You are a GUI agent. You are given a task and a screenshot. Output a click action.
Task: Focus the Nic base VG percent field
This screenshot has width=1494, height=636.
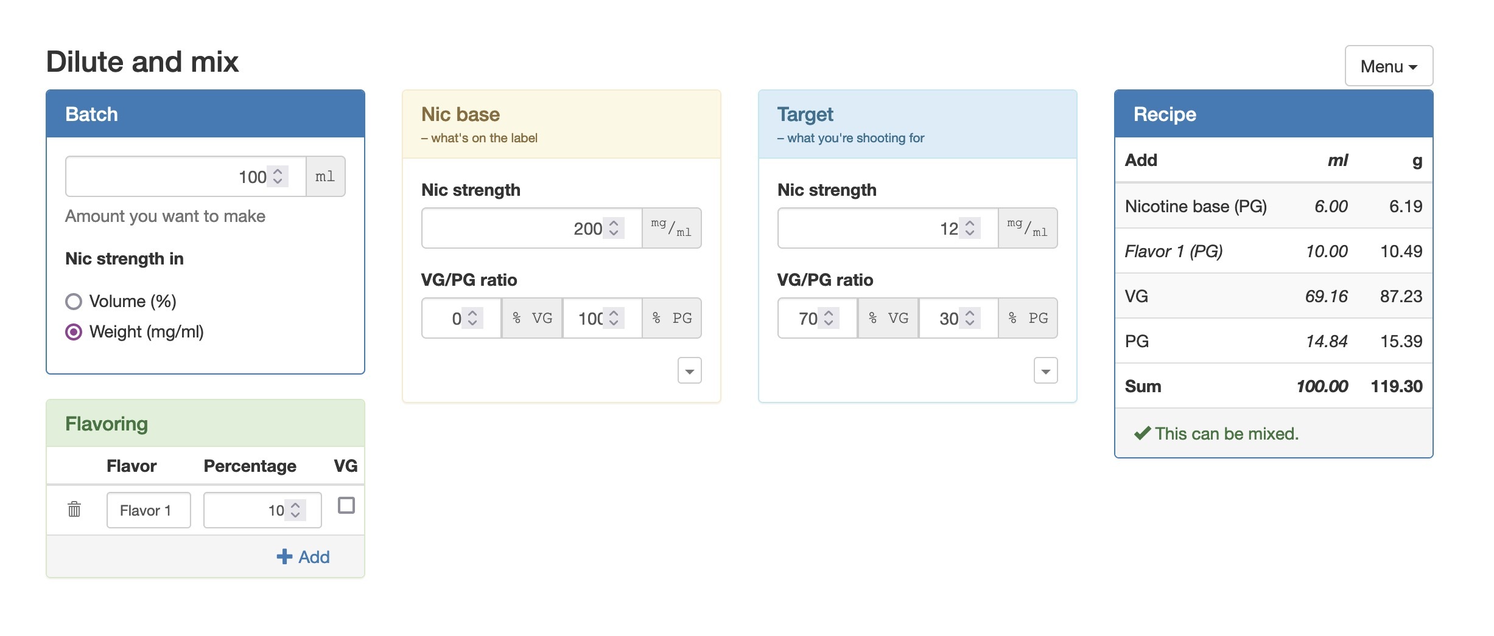(x=451, y=318)
